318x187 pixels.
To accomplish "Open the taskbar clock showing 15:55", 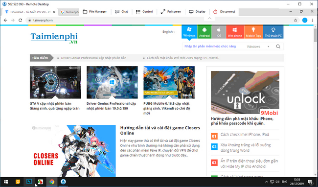I will 297,182.
